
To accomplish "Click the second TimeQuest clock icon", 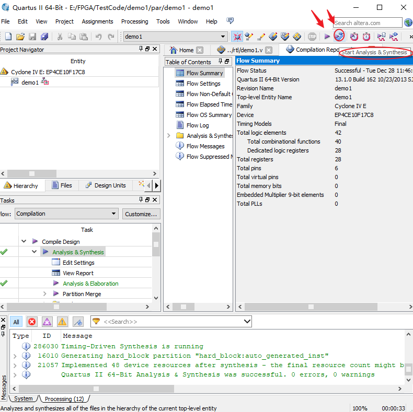I will coord(366,37).
